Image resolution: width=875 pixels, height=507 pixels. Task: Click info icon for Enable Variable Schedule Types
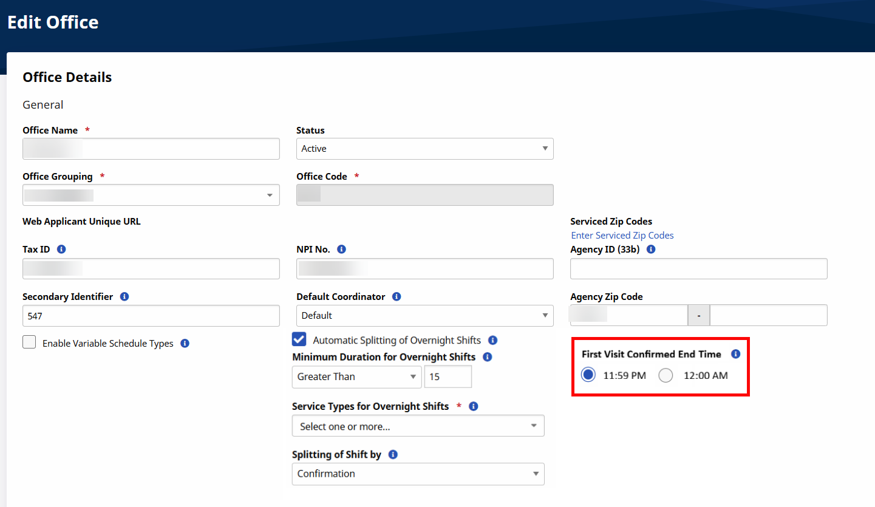click(185, 344)
